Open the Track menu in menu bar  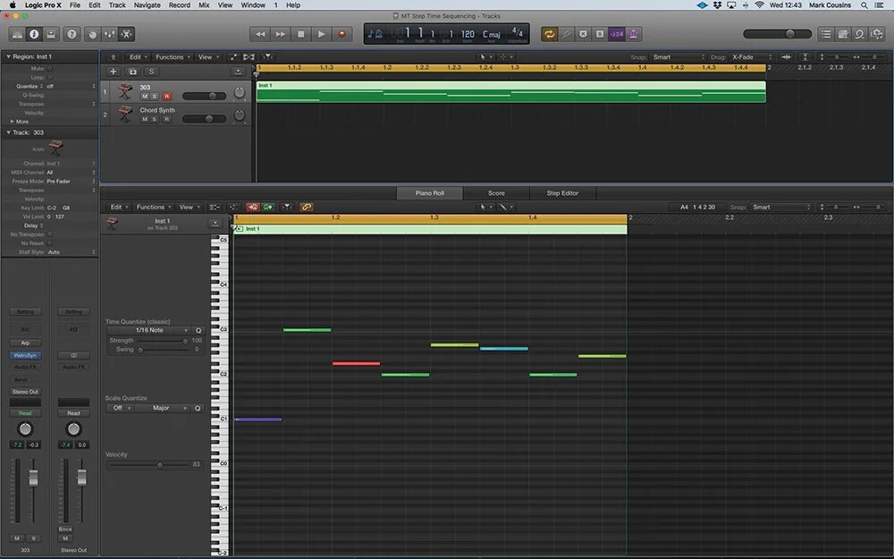click(x=117, y=5)
